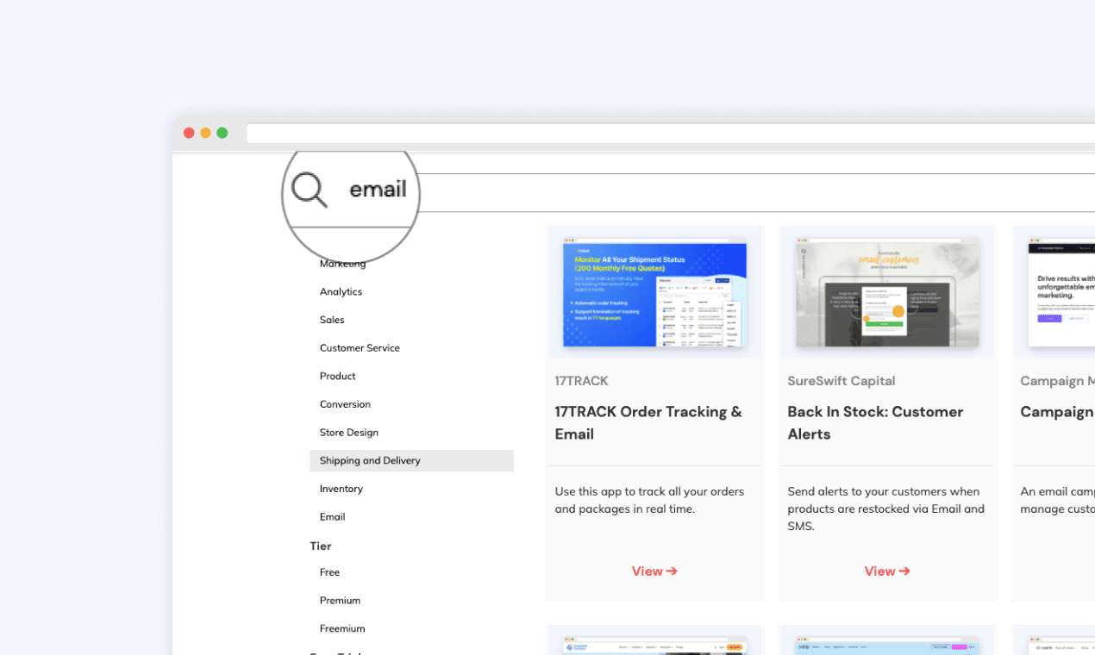
Task: Select the Analytics category filter
Action: pos(341,291)
